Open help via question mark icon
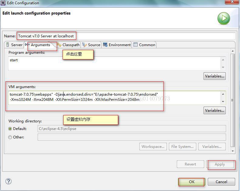This screenshot has width=240, height=191. (x=9, y=181)
